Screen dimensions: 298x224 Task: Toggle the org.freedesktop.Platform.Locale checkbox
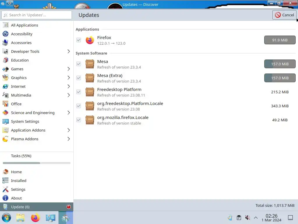[79, 106]
